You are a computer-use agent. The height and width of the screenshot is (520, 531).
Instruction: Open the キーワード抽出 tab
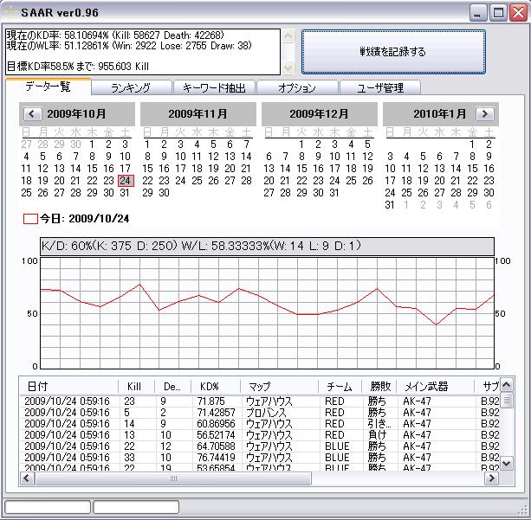(214, 88)
